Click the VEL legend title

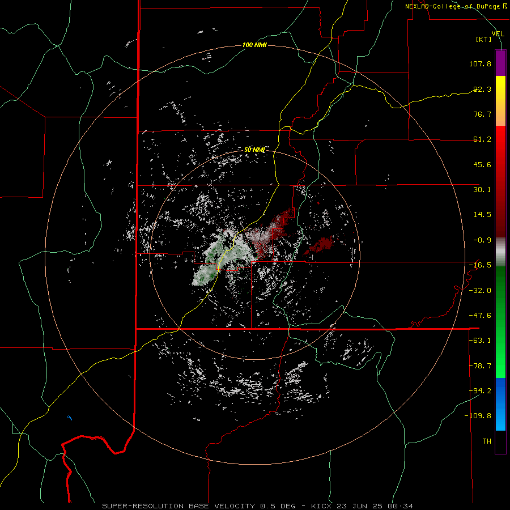498,34
